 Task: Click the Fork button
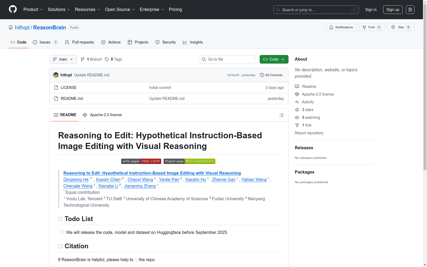coord(372,27)
